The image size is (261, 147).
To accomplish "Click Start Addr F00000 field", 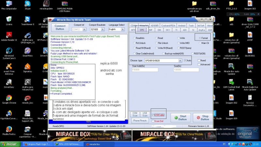I will [145, 70].
